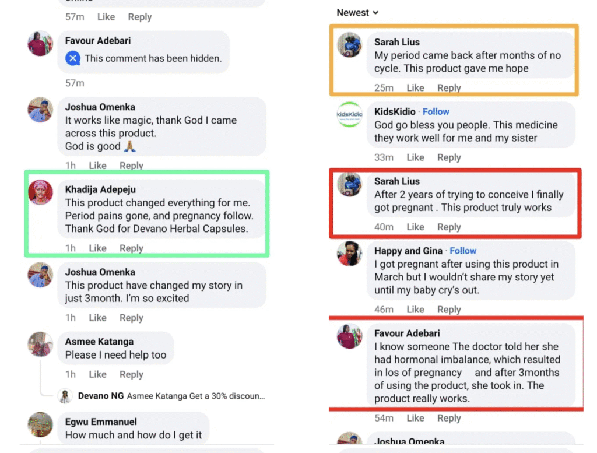Reply to Asmee Katanga's comment
The image size is (597, 453).
coord(131,374)
